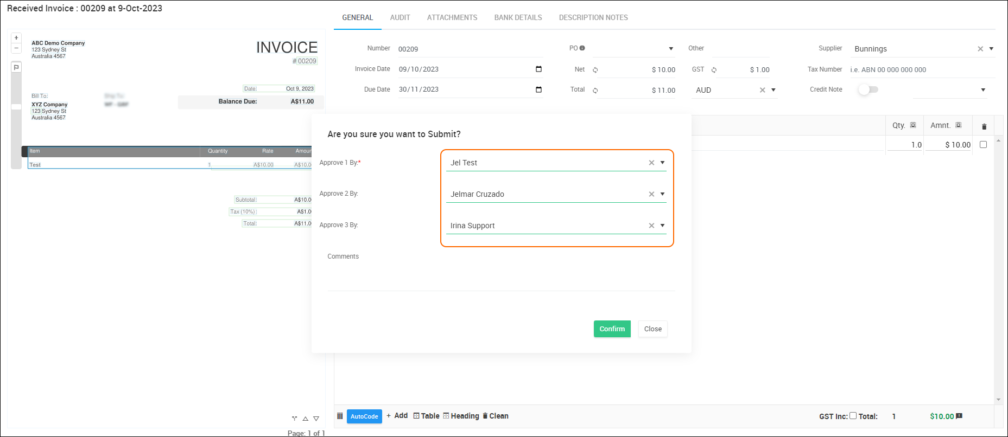Click the Amnt. column grid icon
Image resolution: width=1008 pixels, height=437 pixels.
click(x=959, y=125)
